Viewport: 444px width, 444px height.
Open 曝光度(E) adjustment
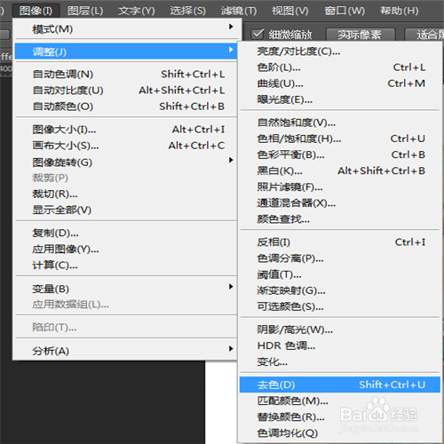[340, 99]
